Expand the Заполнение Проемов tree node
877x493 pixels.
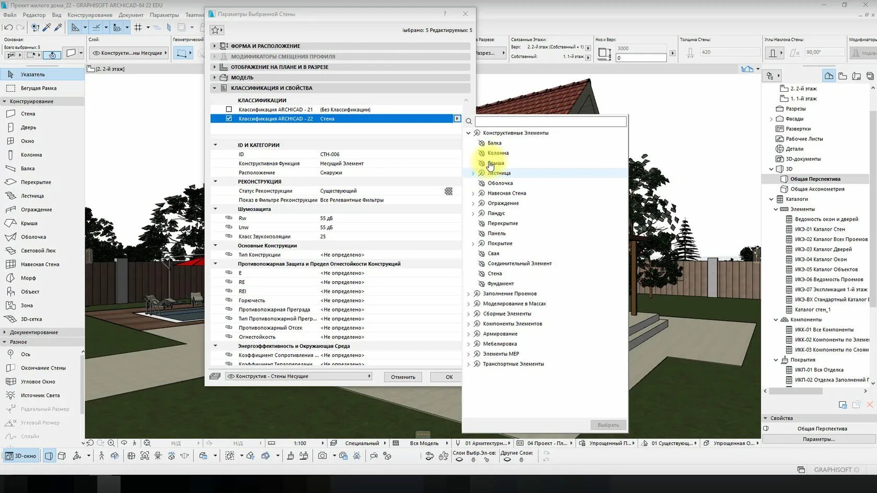[468, 294]
